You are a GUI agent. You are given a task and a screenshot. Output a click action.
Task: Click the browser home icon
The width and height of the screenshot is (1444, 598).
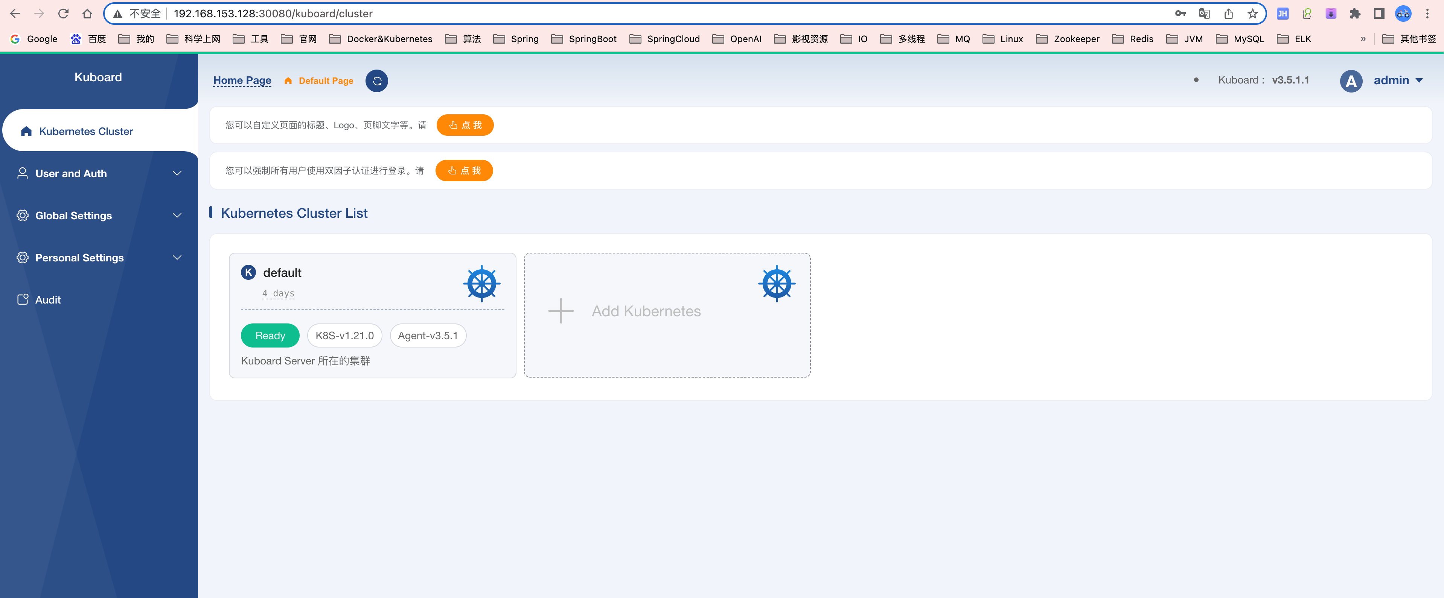coord(87,14)
